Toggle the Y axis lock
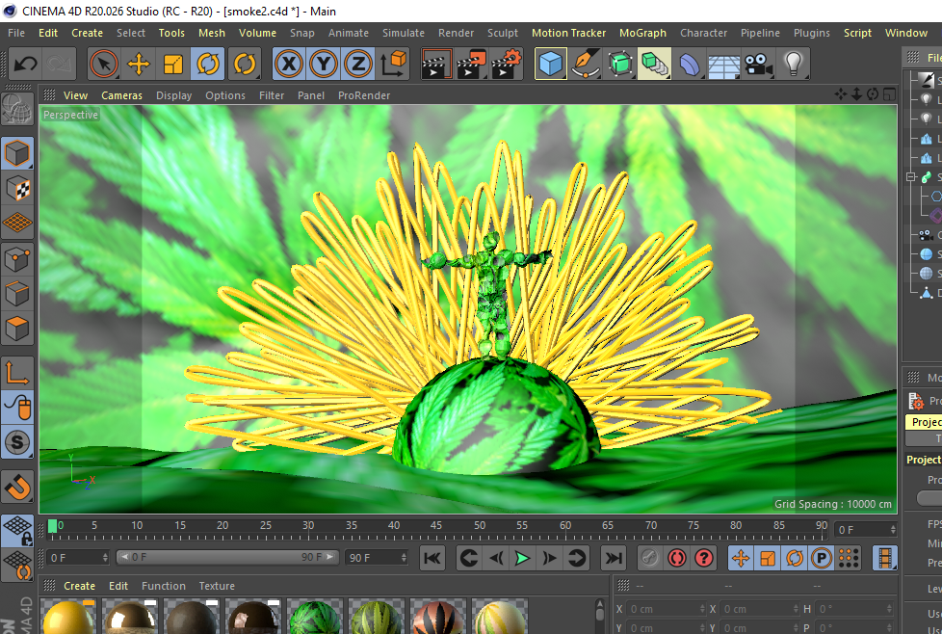The height and width of the screenshot is (634, 942). point(324,64)
